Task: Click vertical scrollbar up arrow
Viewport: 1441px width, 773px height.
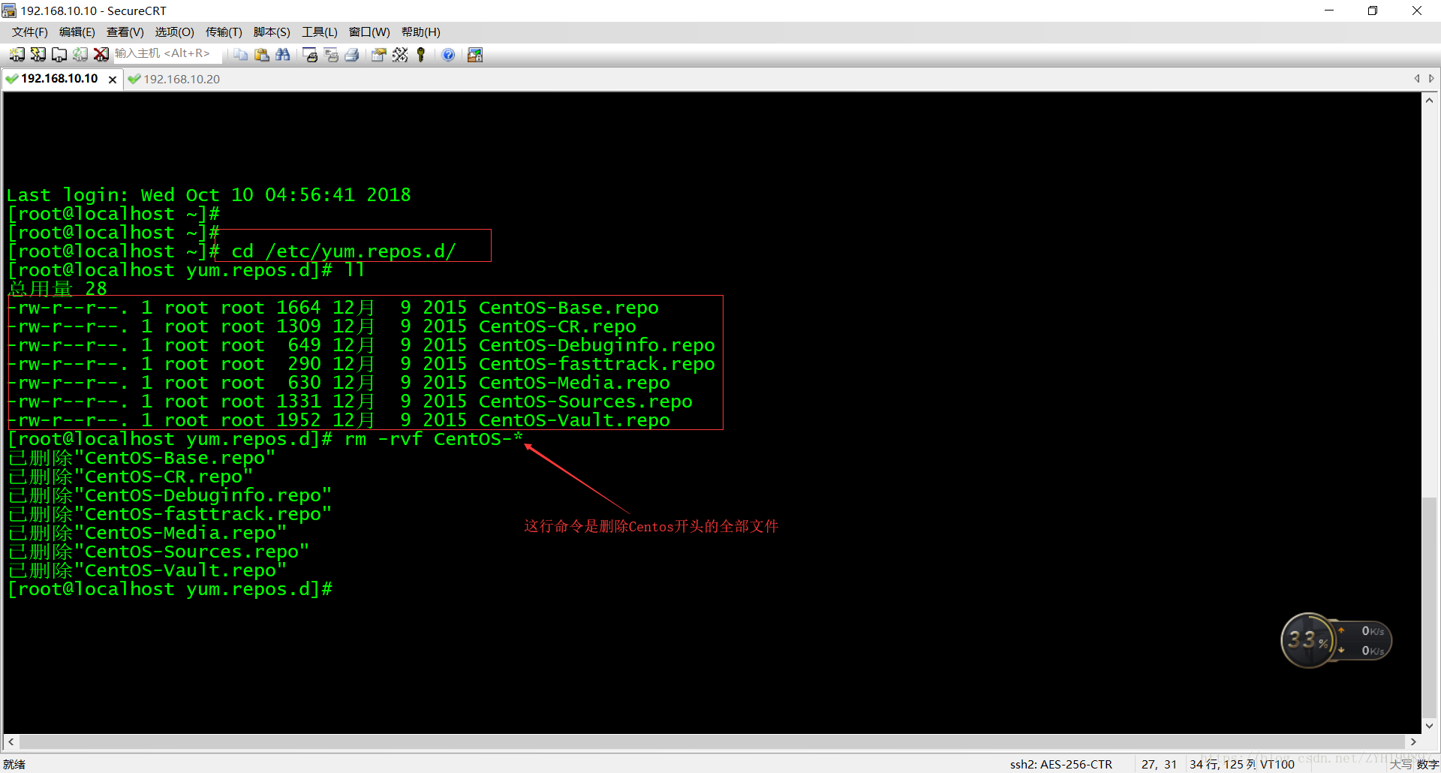Action: pos(1430,101)
